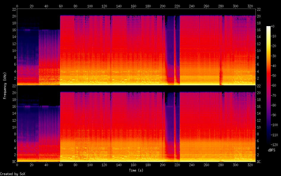Image resolution: width=281 pixels, height=176 pixels.
Task: Click the 'Time (s)' axis label
Action: pos(136,170)
